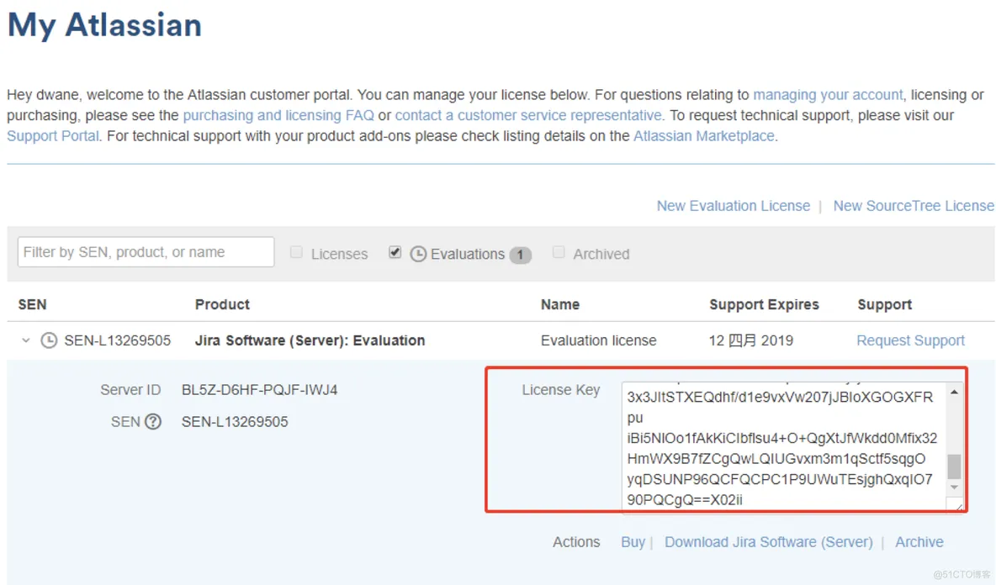Open the Atlassian Marketplace link
This screenshot has width=996, height=585.
pos(704,136)
